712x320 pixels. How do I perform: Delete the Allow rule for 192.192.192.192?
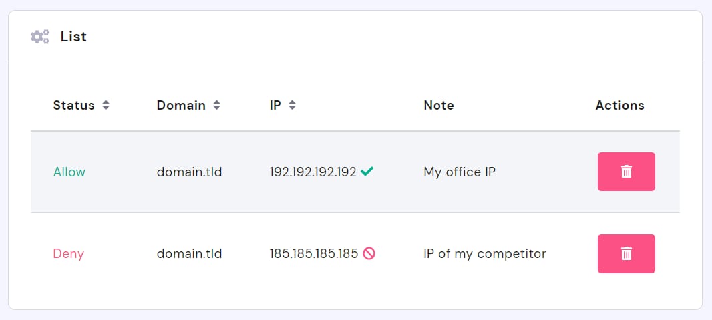tap(626, 172)
